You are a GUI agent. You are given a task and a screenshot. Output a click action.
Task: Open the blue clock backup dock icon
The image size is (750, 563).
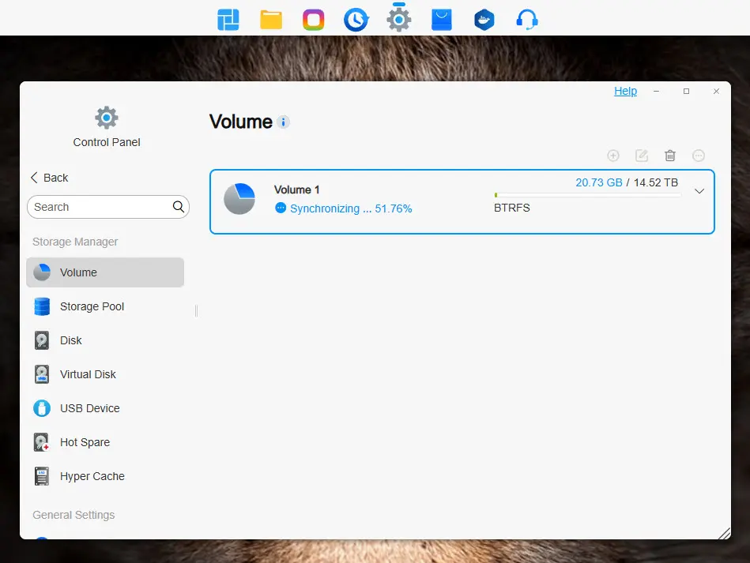pyautogui.click(x=356, y=20)
